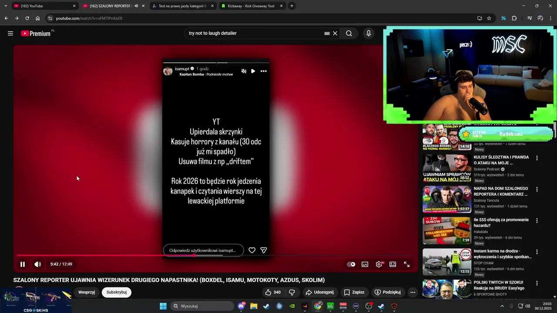557x313 pixels.
Task: Open player settings gear
Action: point(379,264)
